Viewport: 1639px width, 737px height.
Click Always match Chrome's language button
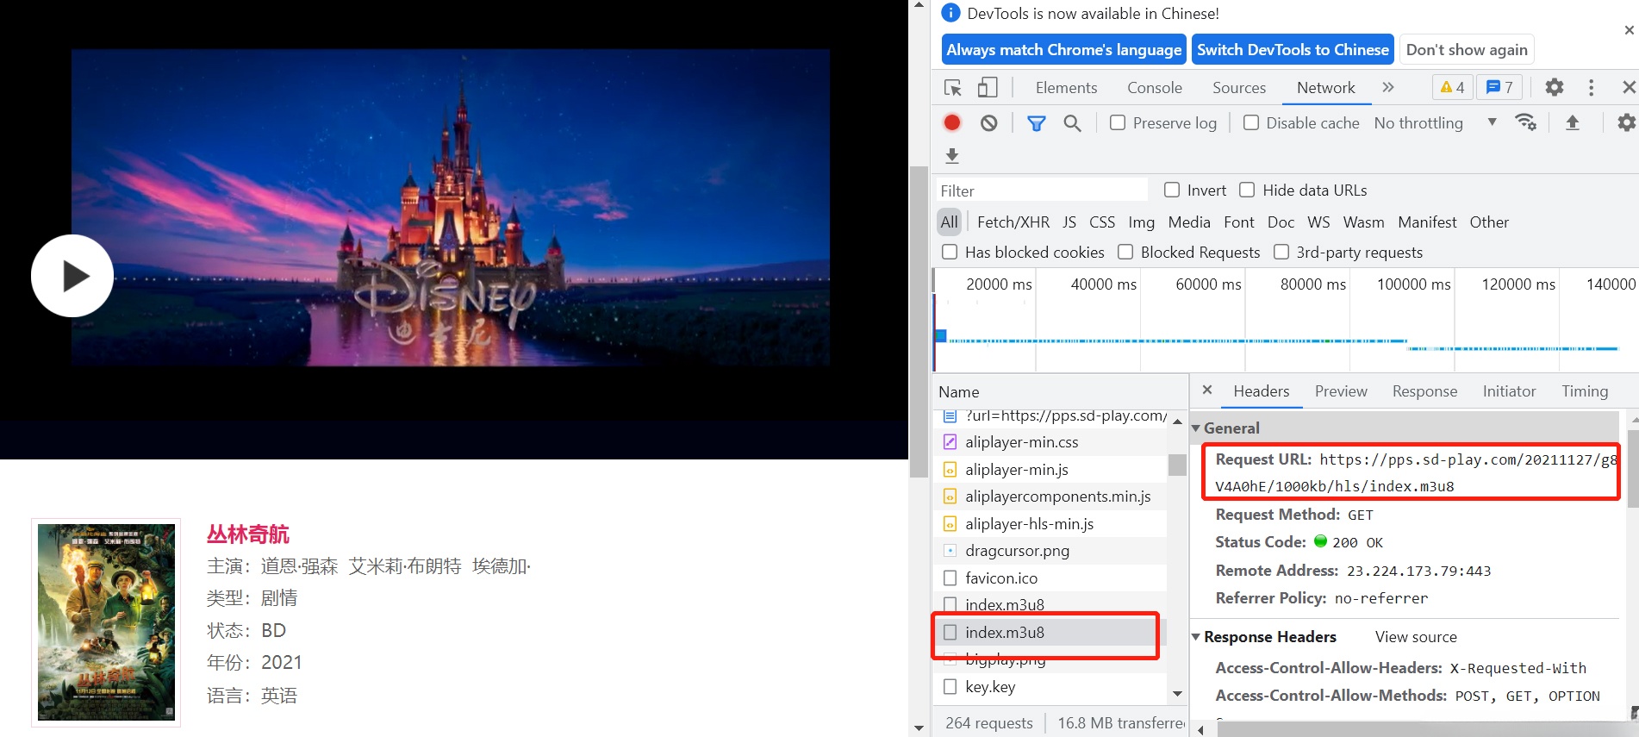click(x=1064, y=50)
